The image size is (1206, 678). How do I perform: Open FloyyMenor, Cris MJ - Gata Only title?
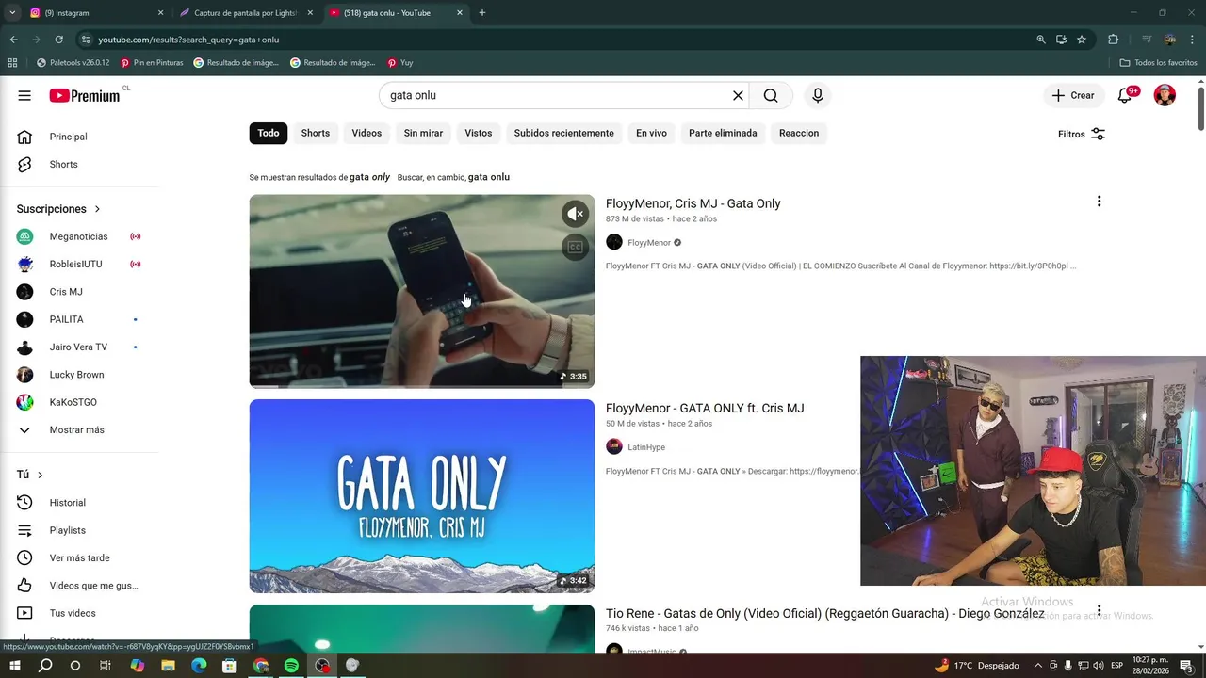[x=693, y=203]
